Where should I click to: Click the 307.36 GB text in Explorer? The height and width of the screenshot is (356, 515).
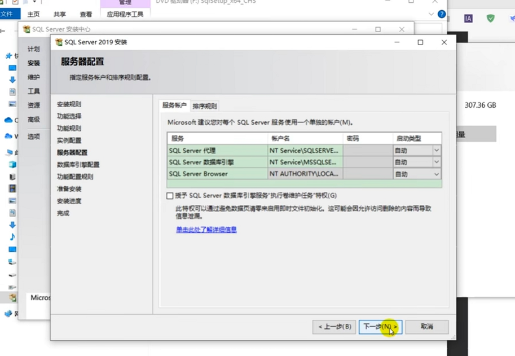tap(480, 105)
